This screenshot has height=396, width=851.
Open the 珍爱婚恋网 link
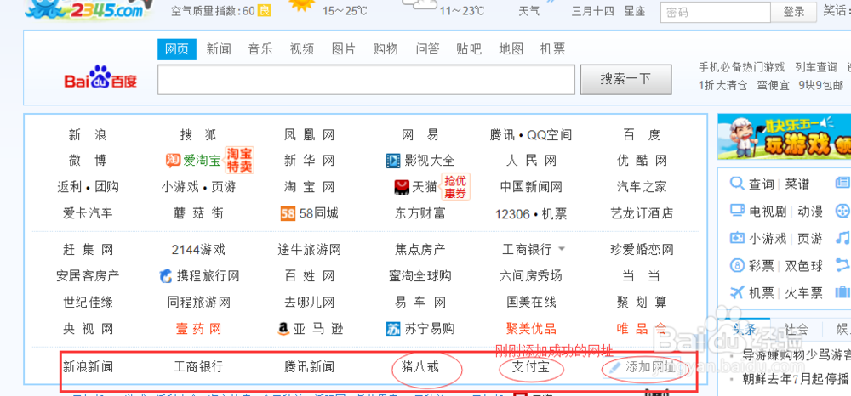pos(642,250)
